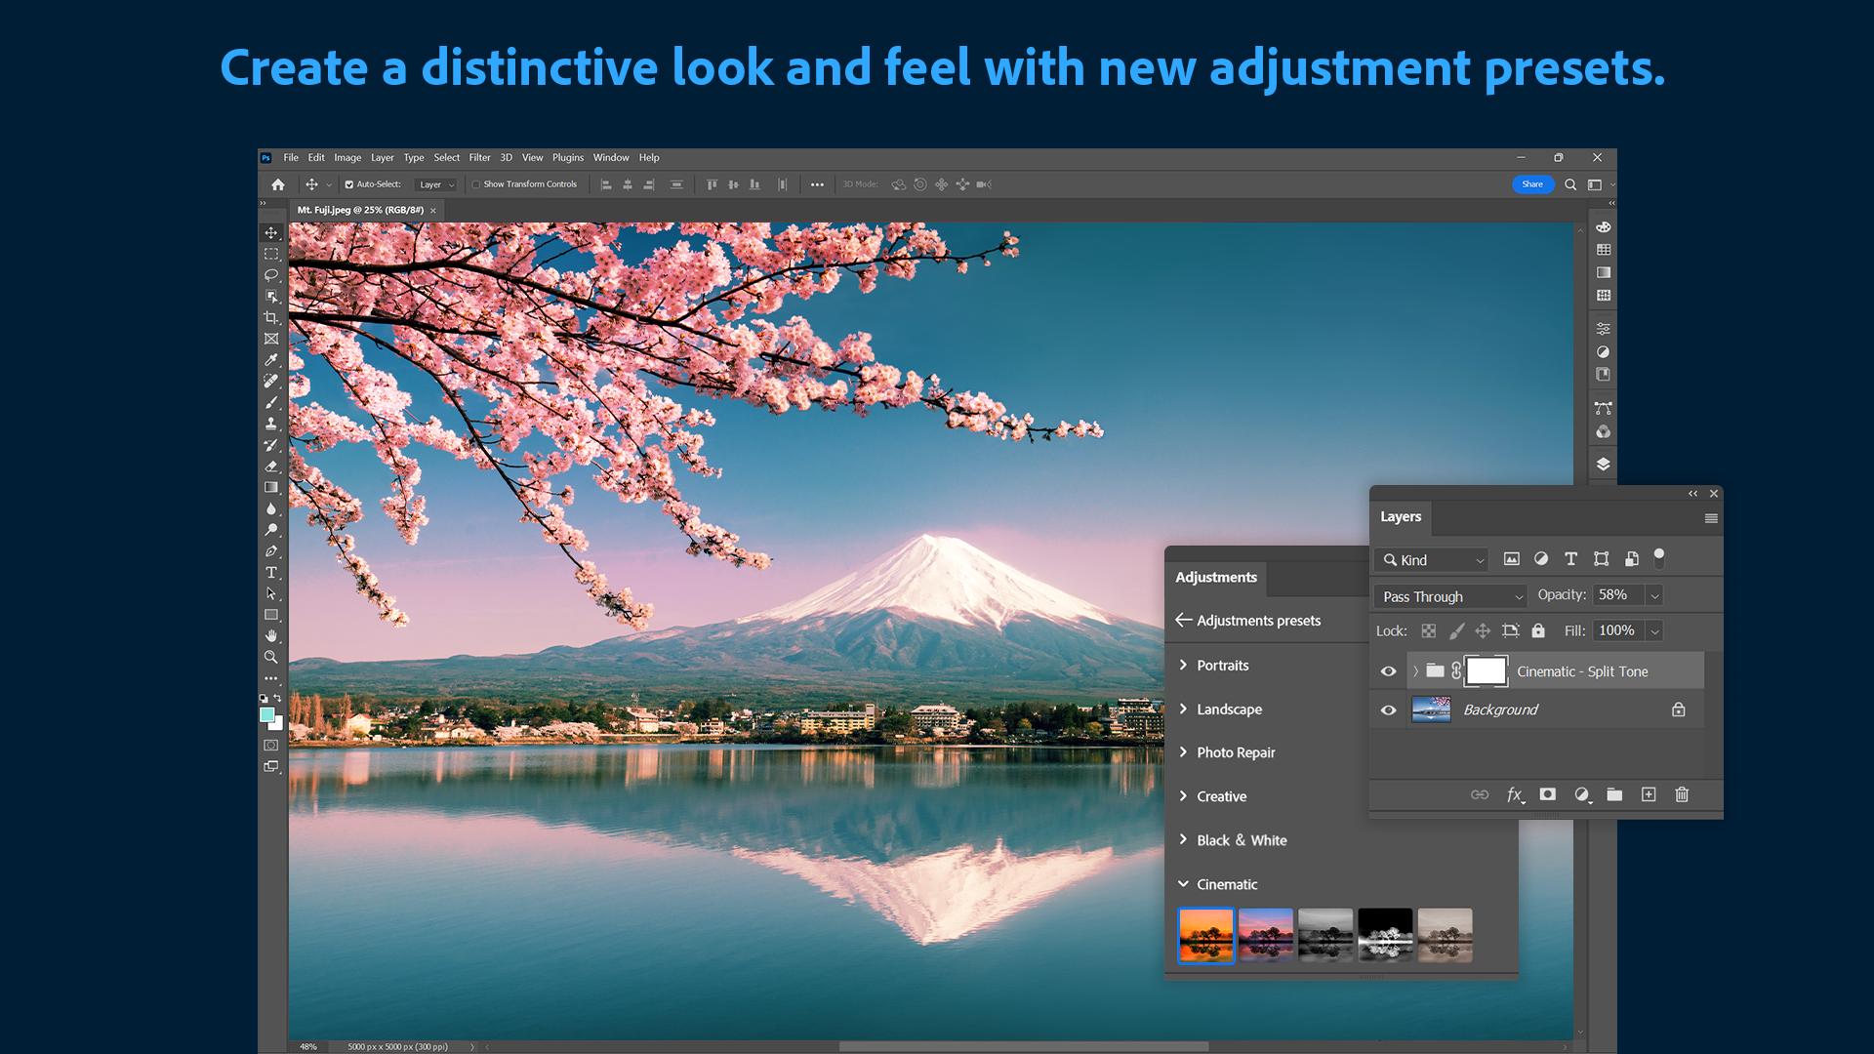Click the Add layer mask icon
1874x1054 pixels.
click(1549, 795)
